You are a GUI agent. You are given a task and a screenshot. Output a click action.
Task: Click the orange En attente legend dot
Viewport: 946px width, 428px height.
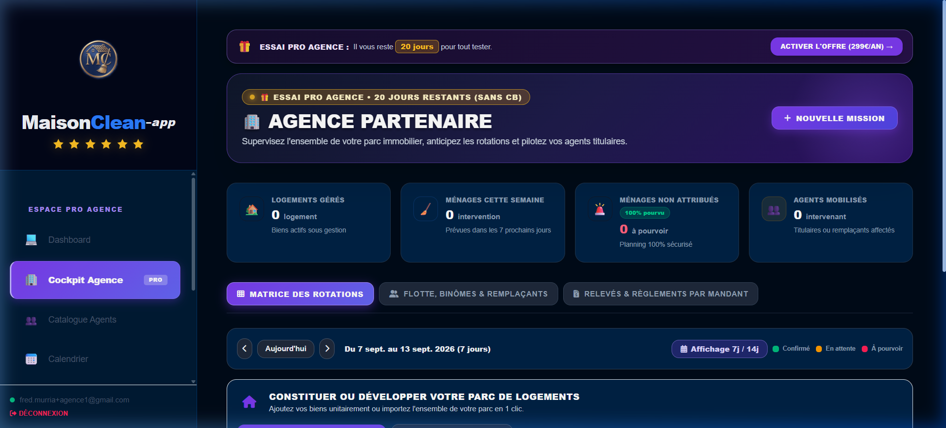[x=819, y=349]
